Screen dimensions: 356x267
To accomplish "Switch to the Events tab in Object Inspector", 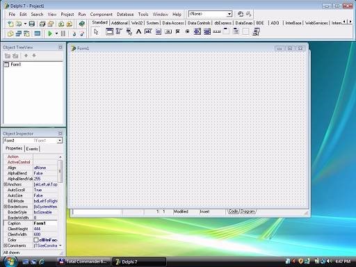I will click(x=32, y=149).
